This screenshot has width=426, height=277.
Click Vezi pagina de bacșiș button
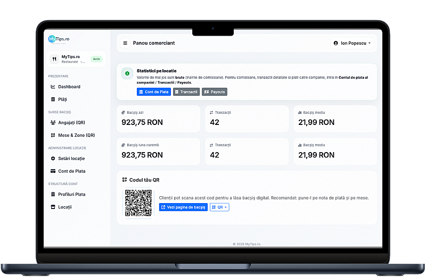point(183,207)
